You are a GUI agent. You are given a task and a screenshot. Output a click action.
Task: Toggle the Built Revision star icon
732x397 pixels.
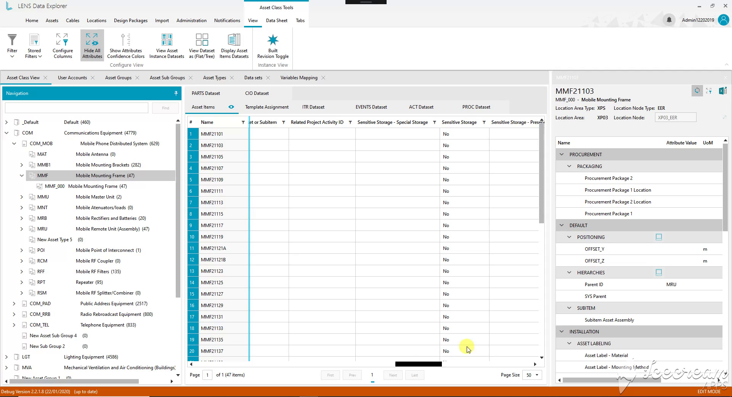click(273, 40)
